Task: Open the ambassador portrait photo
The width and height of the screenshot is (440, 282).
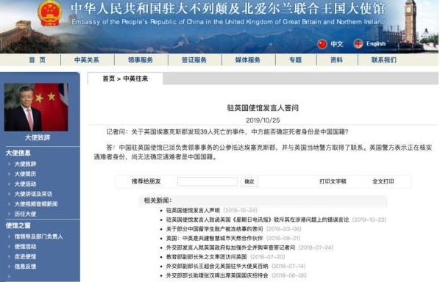Action: click(x=36, y=107)
